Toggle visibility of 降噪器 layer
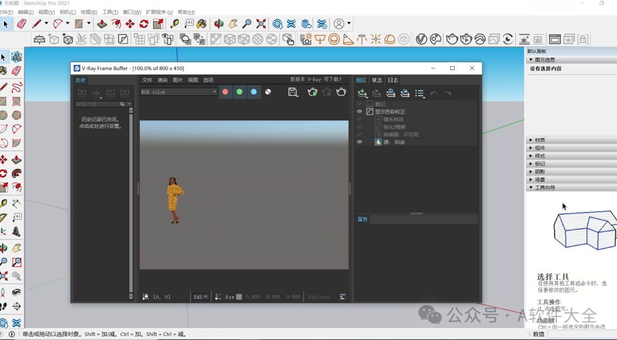 pyautogui.click(x=359, y=135)
